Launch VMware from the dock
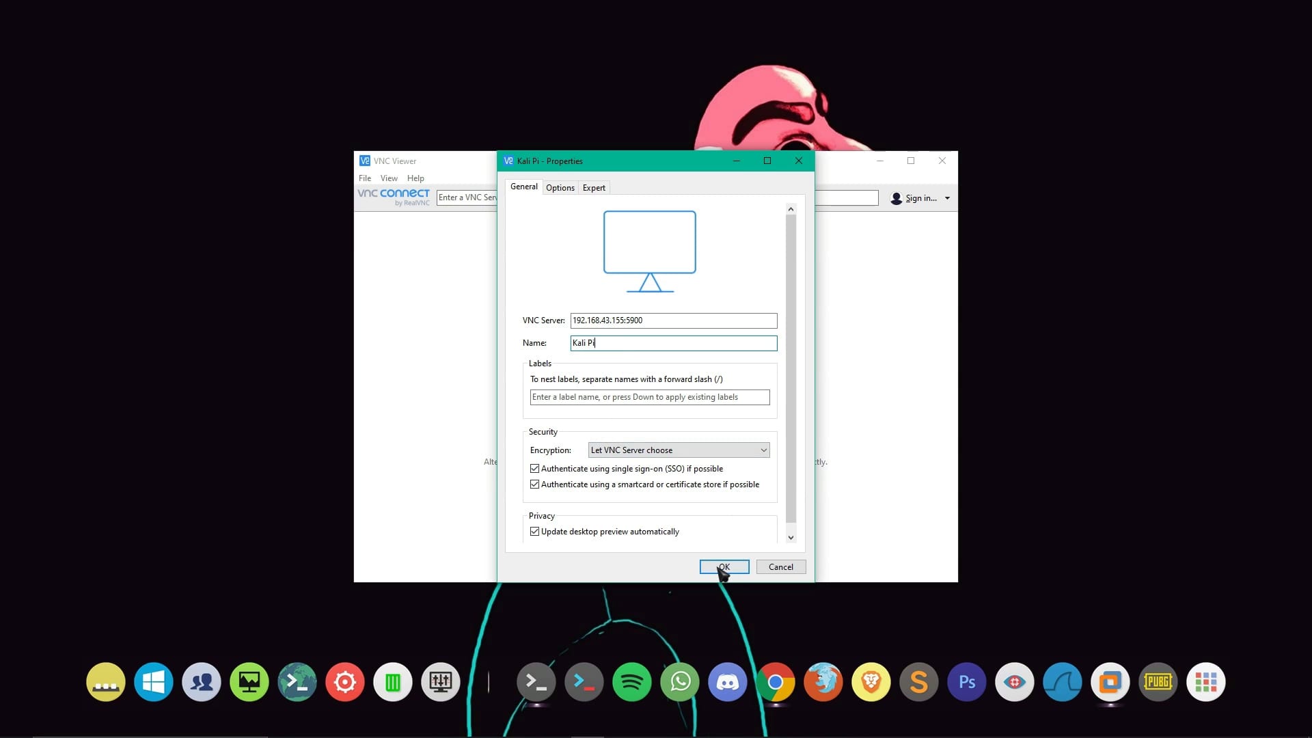The height and width of the screenshot is (738, 1312). [x=1110, y=682]
